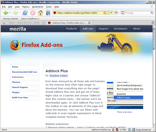Open the Bookmarks menu
Viewport: 156px width, 132px height.
point(38,7)
